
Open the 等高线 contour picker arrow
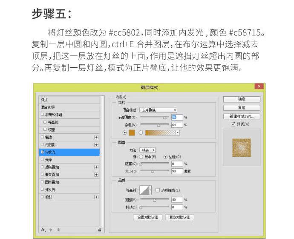point(150,190)
